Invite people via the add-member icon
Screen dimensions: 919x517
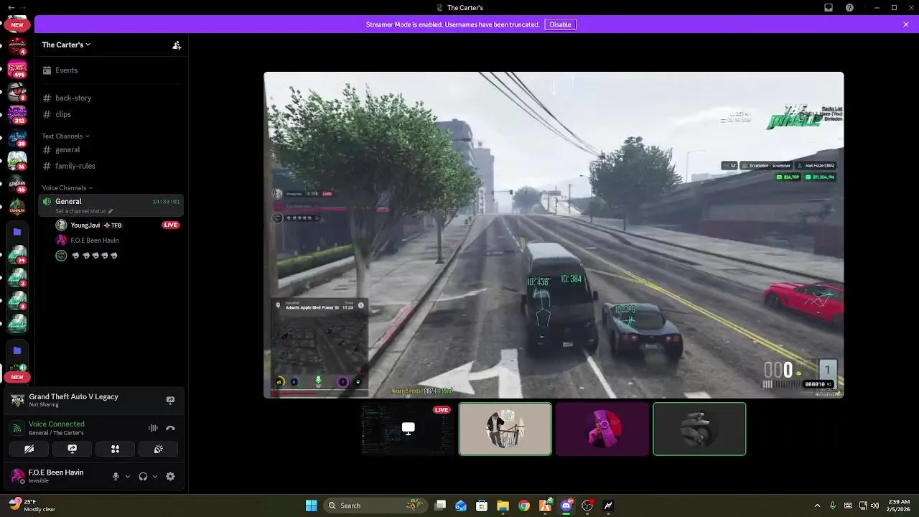(177, 45)
